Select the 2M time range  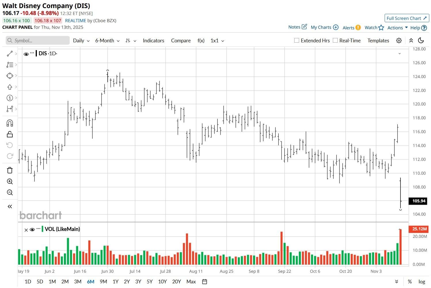65,282
